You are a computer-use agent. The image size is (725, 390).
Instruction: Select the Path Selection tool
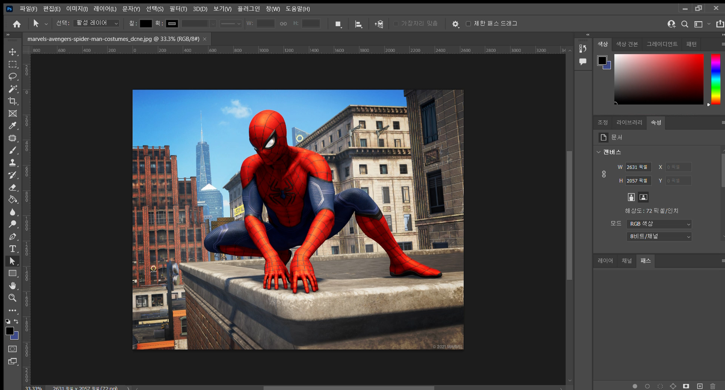(12, 261)
